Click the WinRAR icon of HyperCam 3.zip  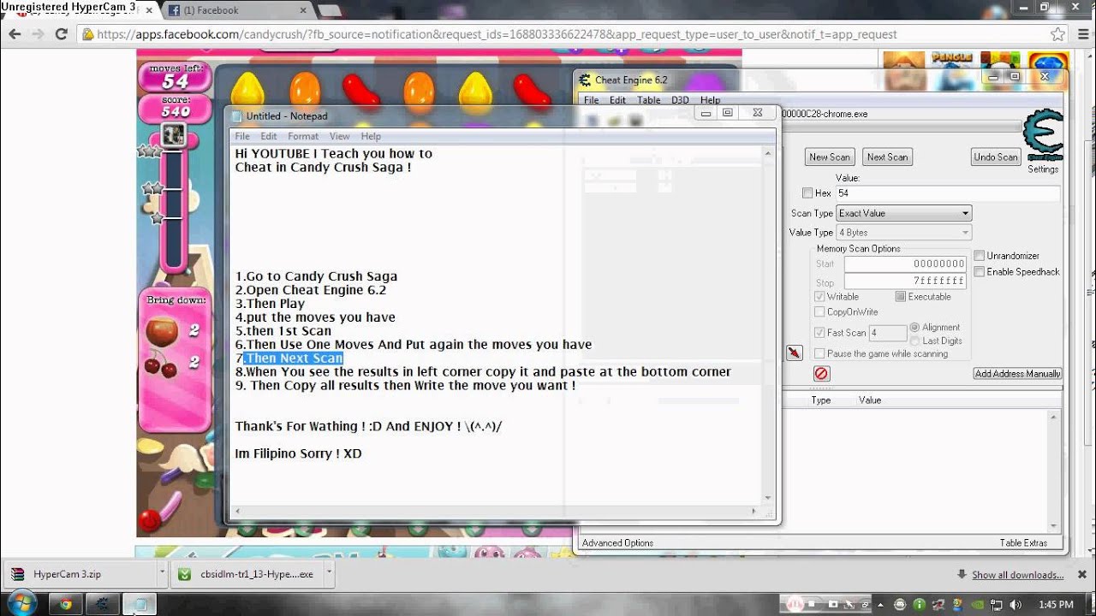[18, 574]
